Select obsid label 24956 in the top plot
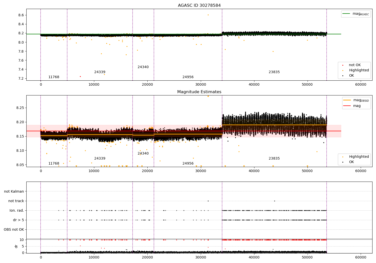Viewport: 376px width, 263px height. (188, 77)
